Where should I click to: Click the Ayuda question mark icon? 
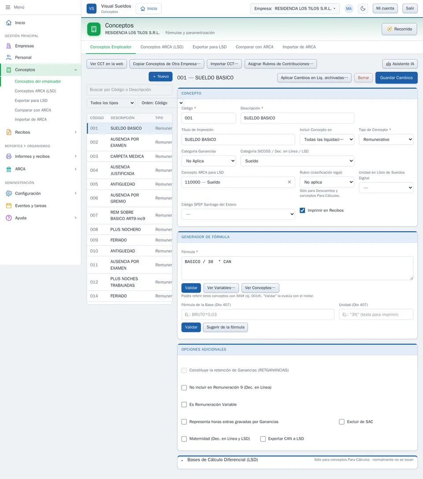coord(9,218)
